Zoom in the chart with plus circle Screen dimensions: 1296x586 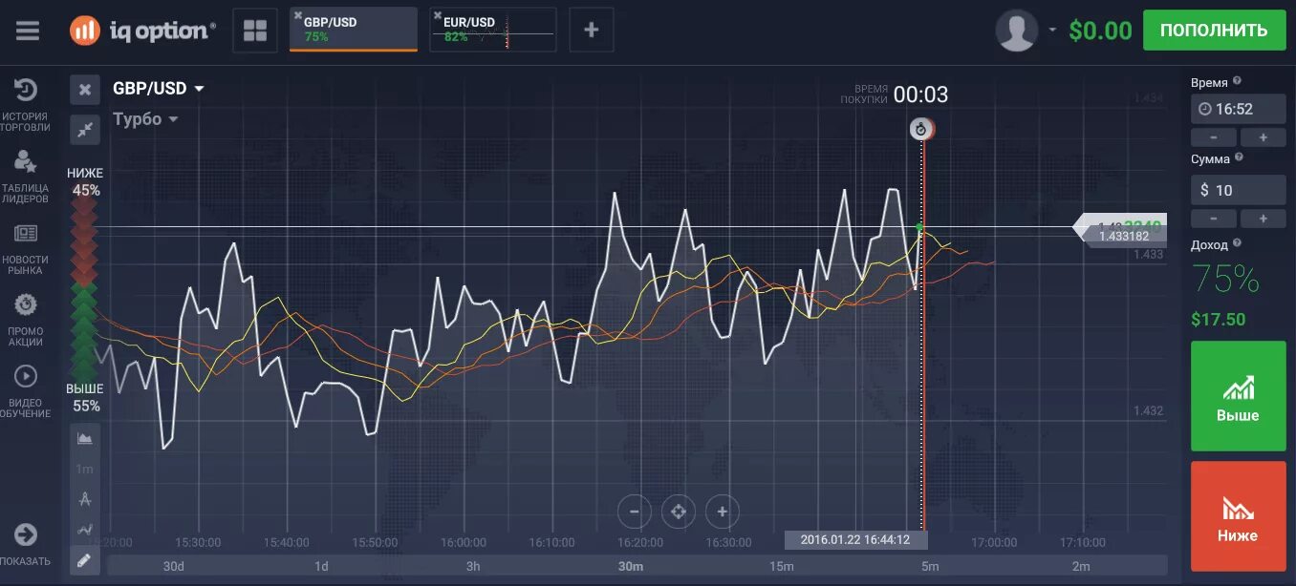pos(723,512)
